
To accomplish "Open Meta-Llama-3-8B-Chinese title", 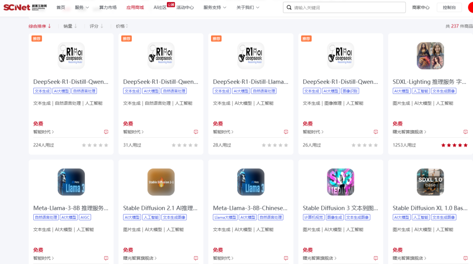I will pos(250,208).
